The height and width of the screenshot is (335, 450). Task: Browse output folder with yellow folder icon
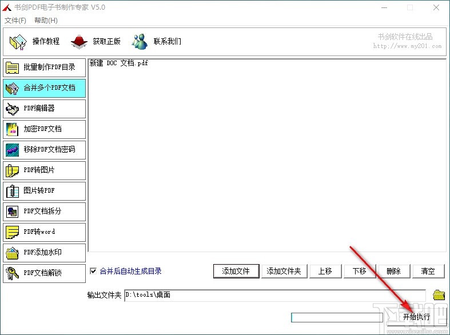click(x=439, y=295)
